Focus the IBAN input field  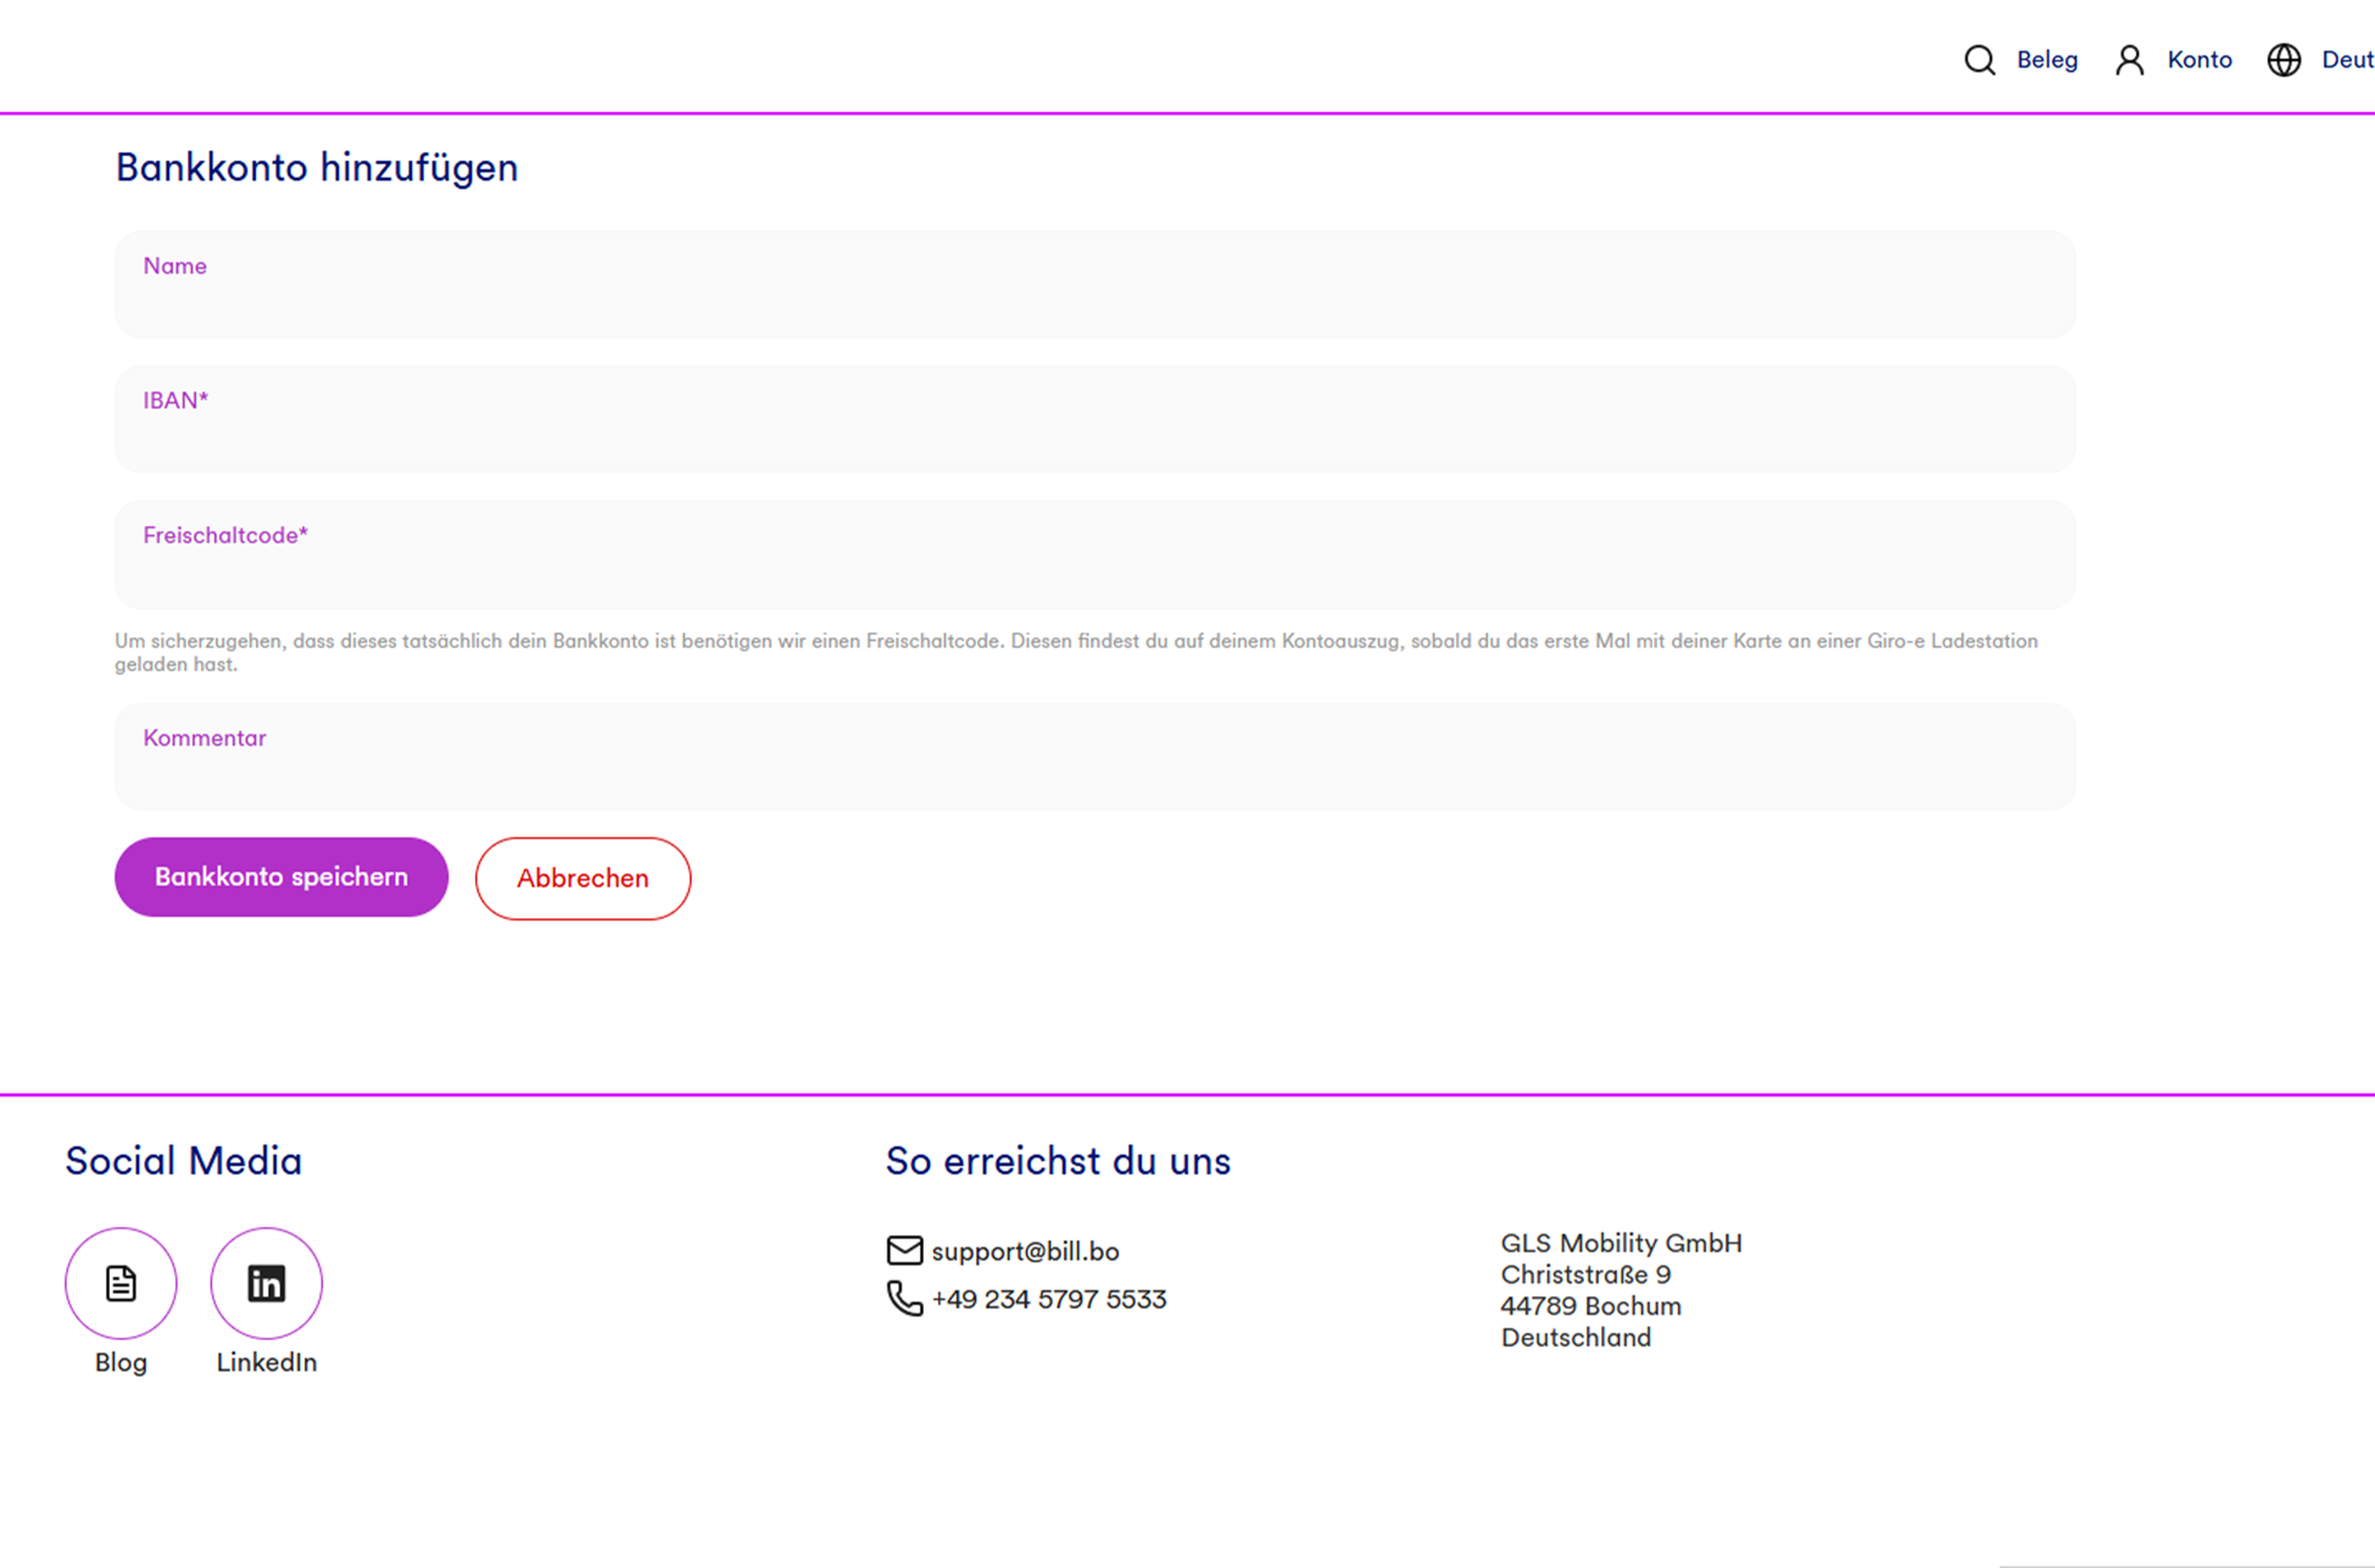[x=1095, y=419]
